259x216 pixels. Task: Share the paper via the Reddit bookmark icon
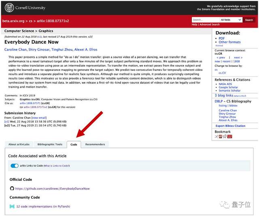tap(225, 136)
